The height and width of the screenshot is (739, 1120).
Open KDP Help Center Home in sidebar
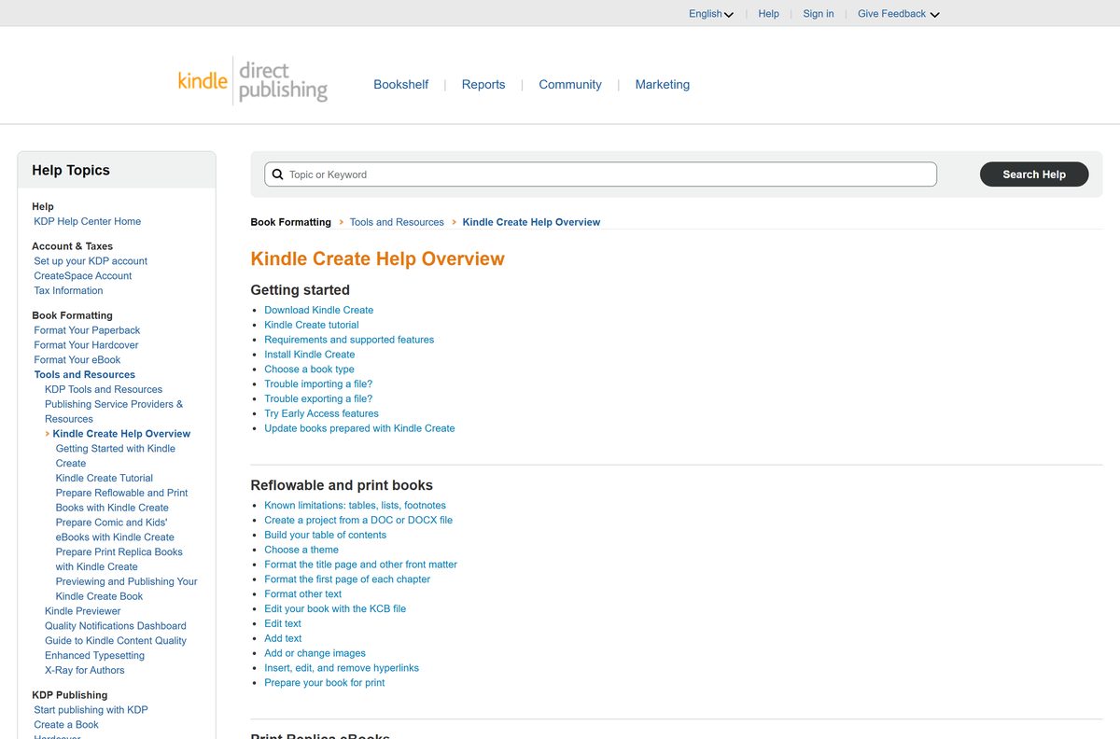[x=88, y=222]
